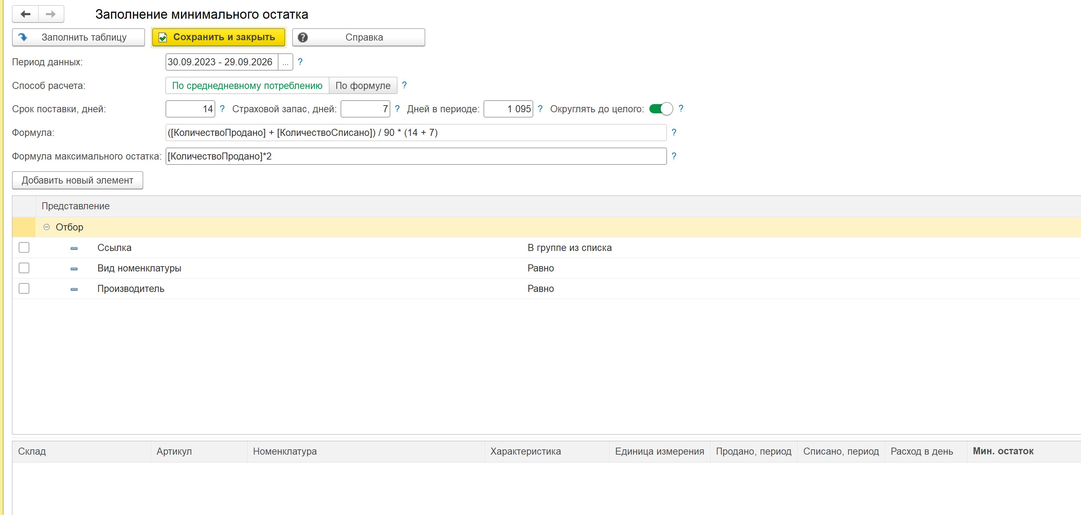Enable the Вид номенклатуры filter checkbox

pos(24,268)
